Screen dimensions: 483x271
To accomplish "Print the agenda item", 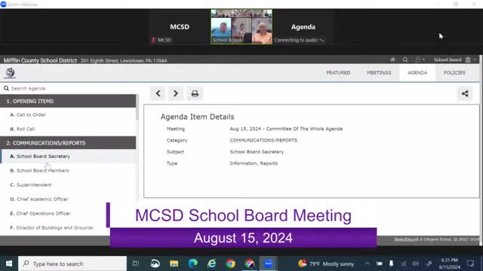I will click(195, 93).
